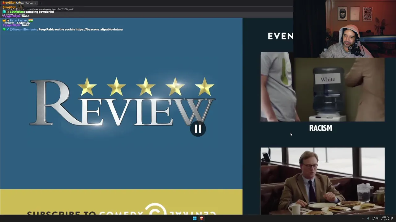This screenshot has height=222, width=396.
Task: Click the RACISM video title text
Action: [321, 128]
